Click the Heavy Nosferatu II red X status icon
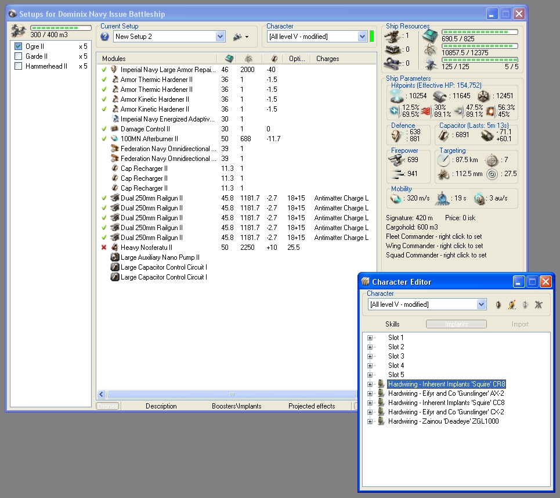 (x=104, y=248)
